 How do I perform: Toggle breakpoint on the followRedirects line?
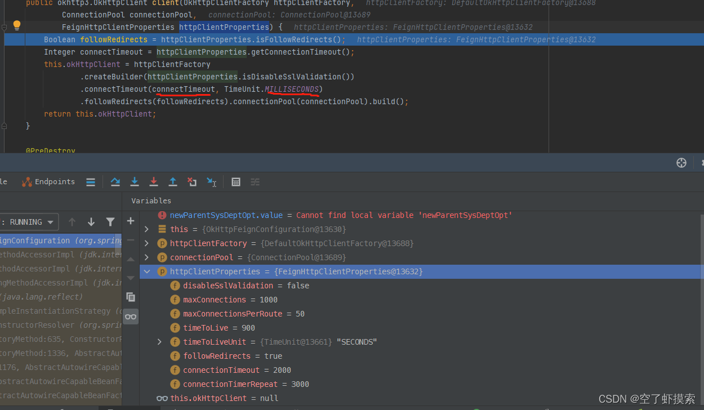15,39
